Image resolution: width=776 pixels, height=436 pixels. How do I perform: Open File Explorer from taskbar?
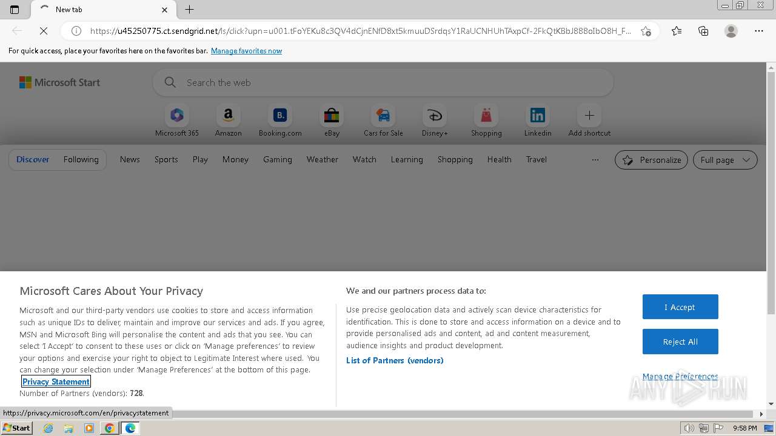click(x=69, y=428)
